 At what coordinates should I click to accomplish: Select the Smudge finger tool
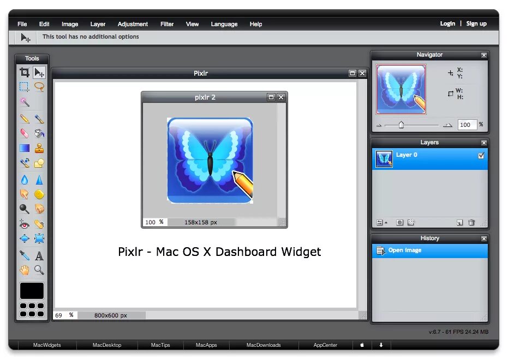[x=25, y=194]
